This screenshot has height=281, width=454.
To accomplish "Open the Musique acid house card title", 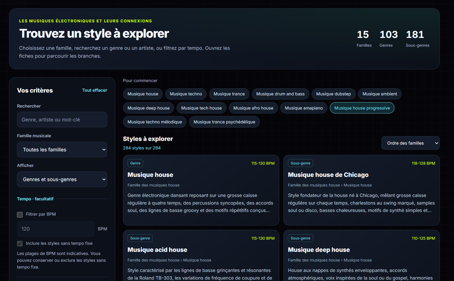I will (x=157, y=250).
